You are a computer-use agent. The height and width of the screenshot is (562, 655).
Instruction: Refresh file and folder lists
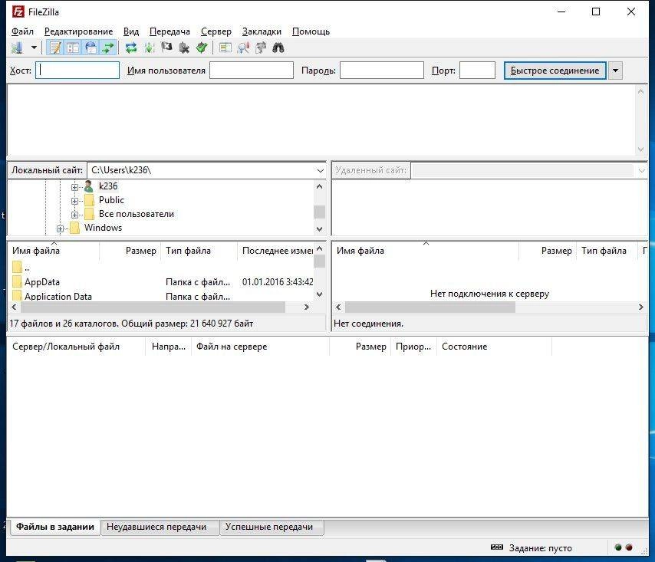(x=131, y=48)
